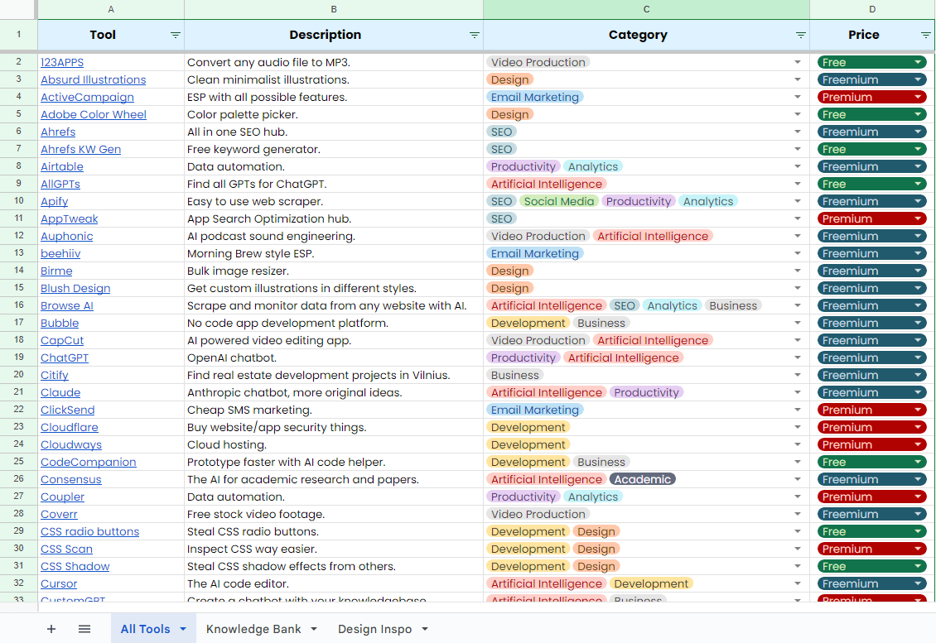Open the Claude link

click(60, 392)
